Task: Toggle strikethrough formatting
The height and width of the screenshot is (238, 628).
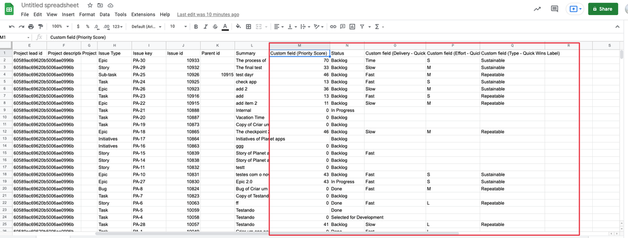Action: point(216,27)
